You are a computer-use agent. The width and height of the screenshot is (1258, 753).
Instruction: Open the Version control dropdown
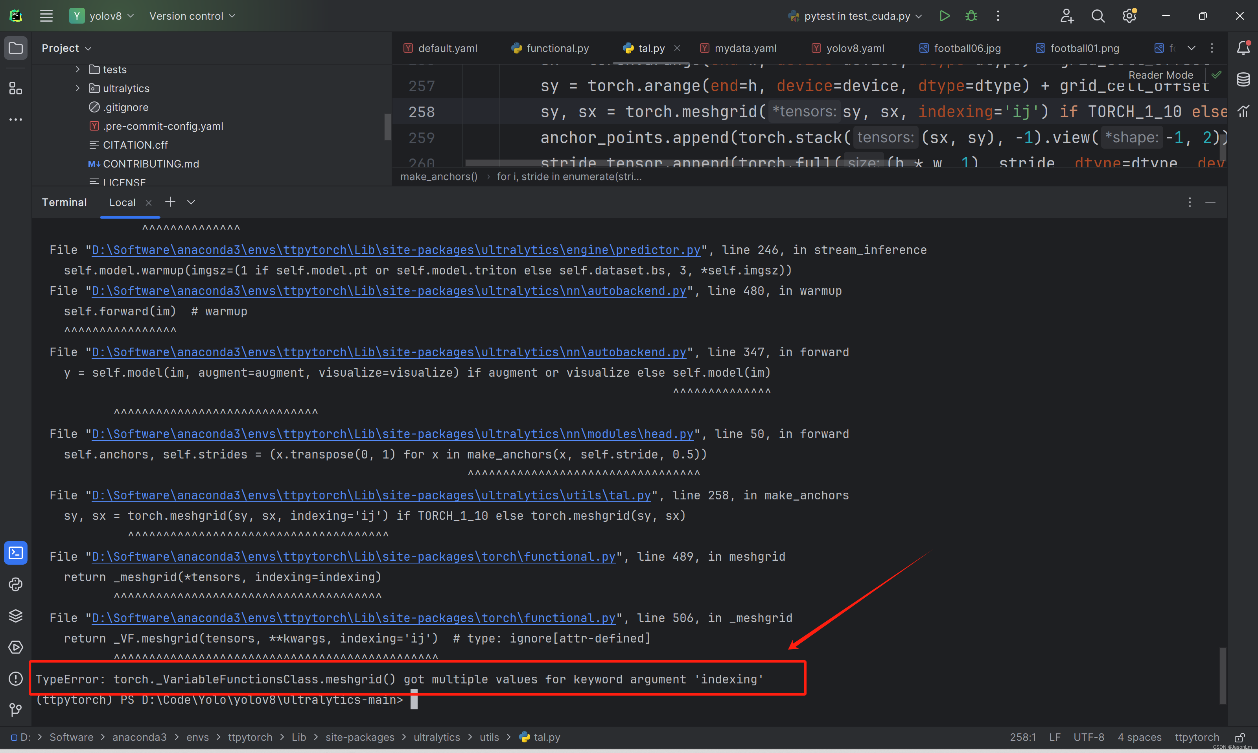[x=192, y=16]
